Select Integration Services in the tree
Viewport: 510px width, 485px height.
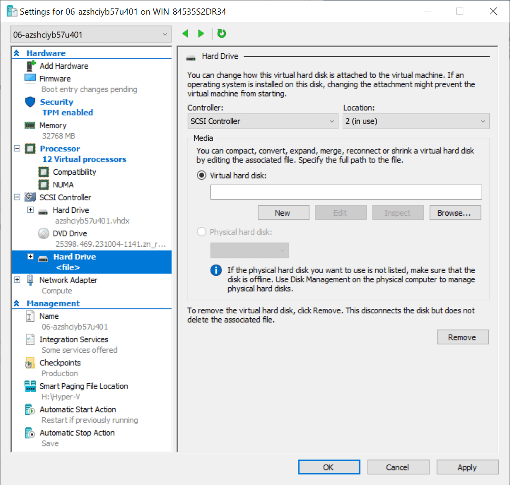pyautogui.click(x=74, y=339)
